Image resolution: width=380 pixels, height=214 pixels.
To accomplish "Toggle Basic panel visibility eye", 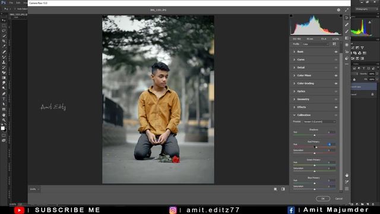I will click(x=336, y=52).
